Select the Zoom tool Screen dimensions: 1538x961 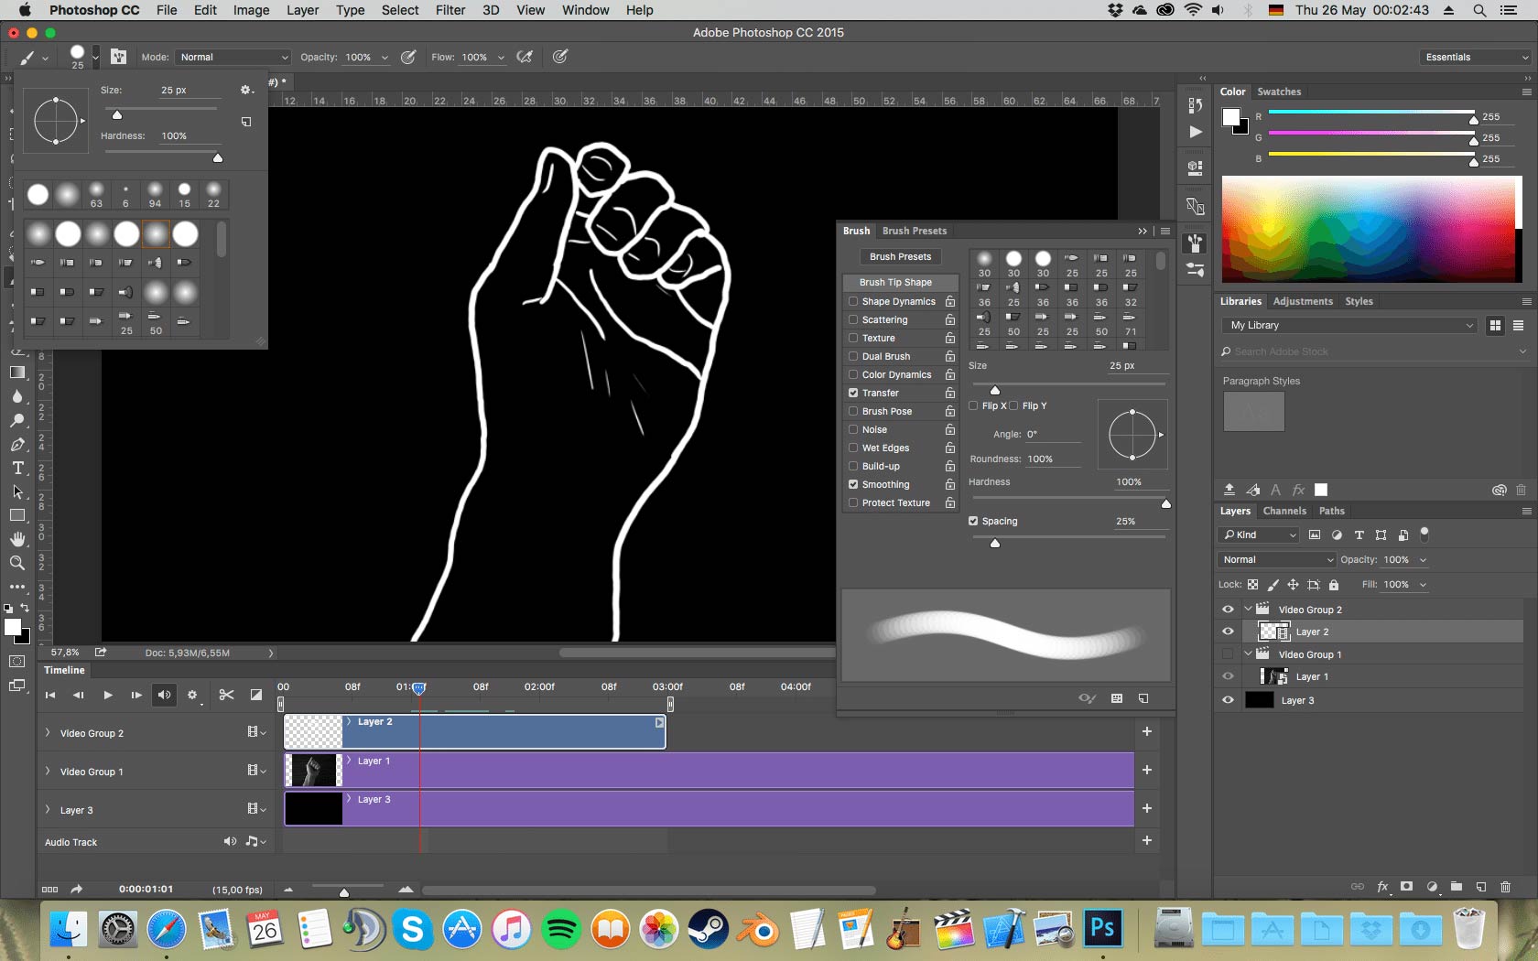(x=17, y=564)
